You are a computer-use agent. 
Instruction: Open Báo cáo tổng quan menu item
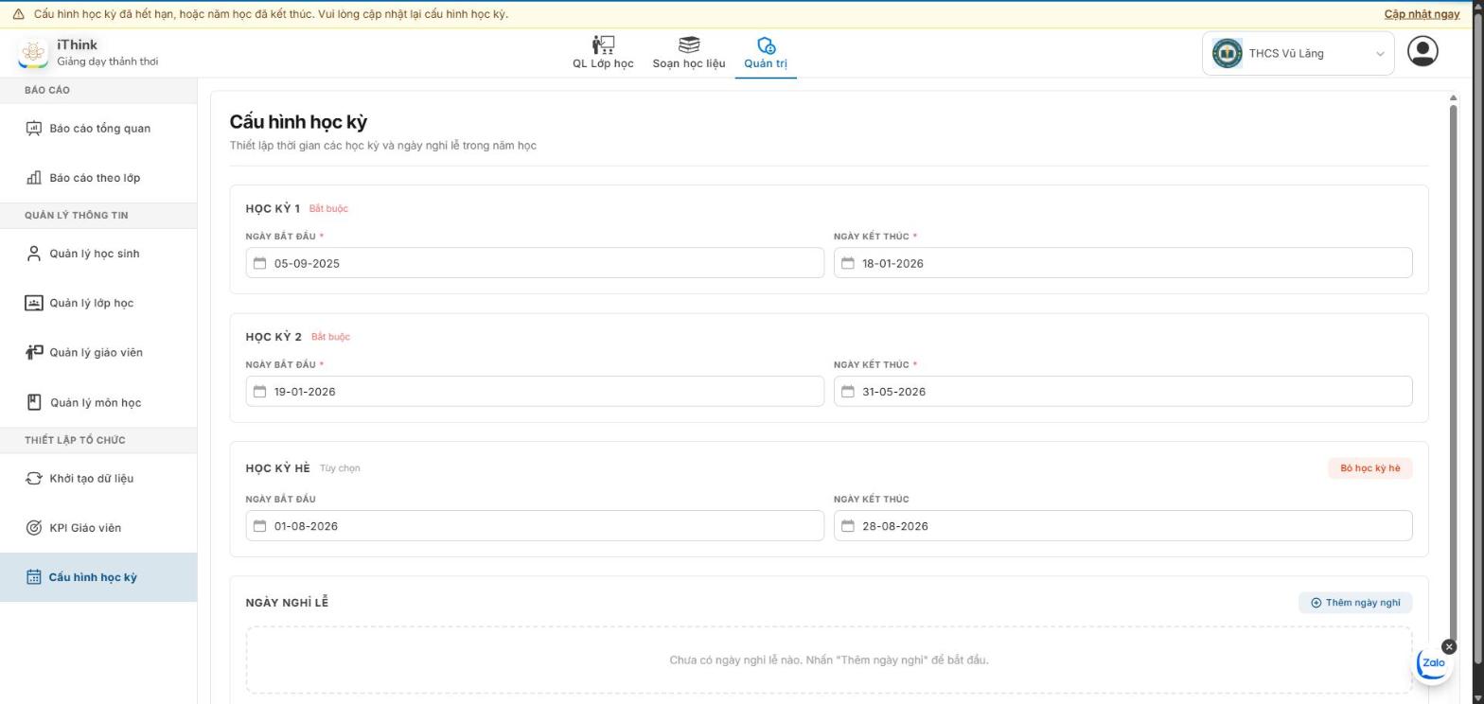pos(98,129)
